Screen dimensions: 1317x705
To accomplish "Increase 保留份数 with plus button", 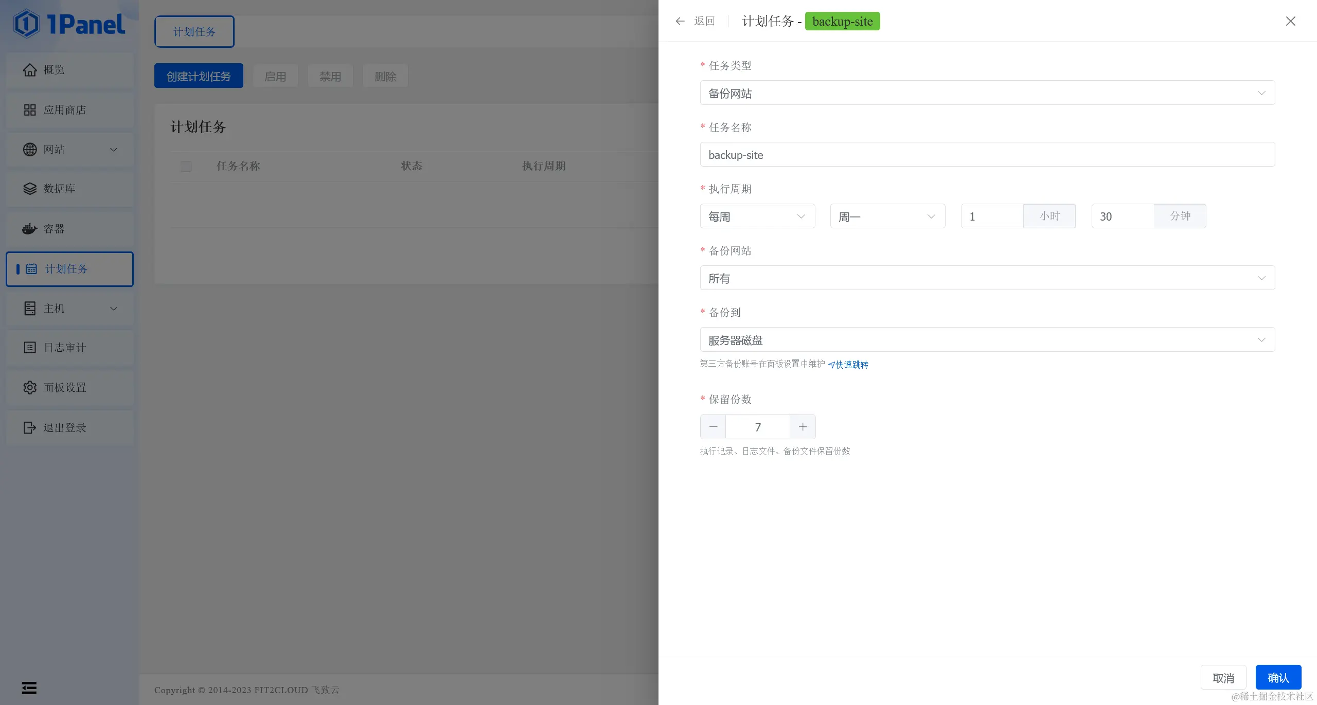I will point(803,427).
